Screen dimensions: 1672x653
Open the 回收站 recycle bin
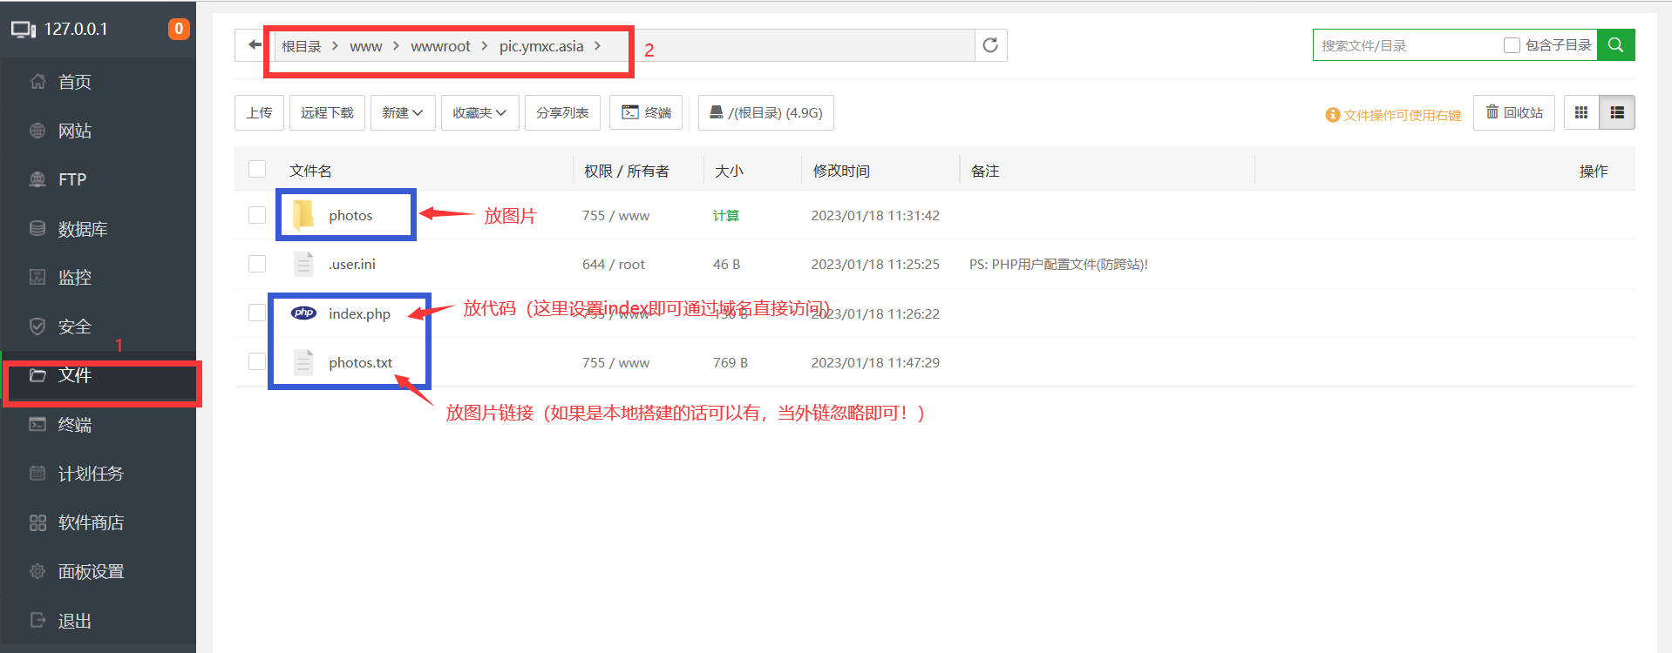click(1514, 113)
